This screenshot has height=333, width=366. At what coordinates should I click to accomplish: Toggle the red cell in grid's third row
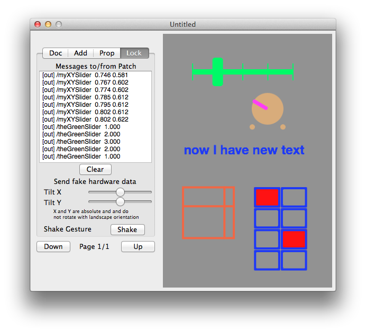[x=294, y=239]
